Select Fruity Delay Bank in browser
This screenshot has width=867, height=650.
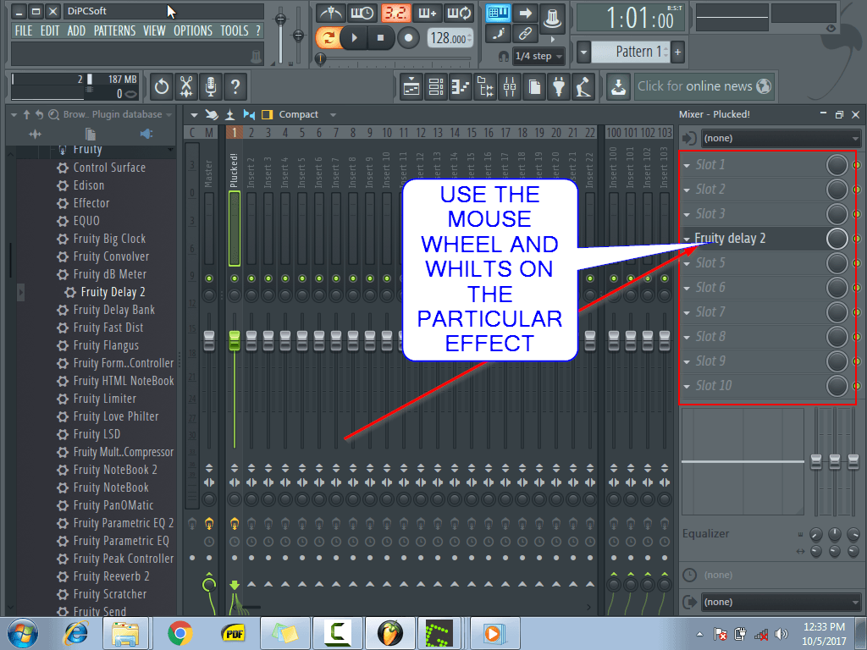click(x=114, y=310)
